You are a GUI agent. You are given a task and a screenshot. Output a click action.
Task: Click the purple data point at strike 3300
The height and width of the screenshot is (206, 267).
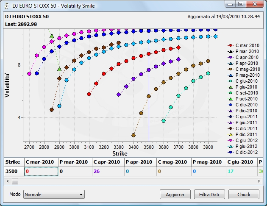tap(119, 95)
